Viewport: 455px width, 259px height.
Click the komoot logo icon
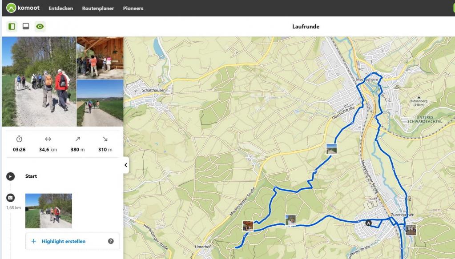[x=11, y=8]
